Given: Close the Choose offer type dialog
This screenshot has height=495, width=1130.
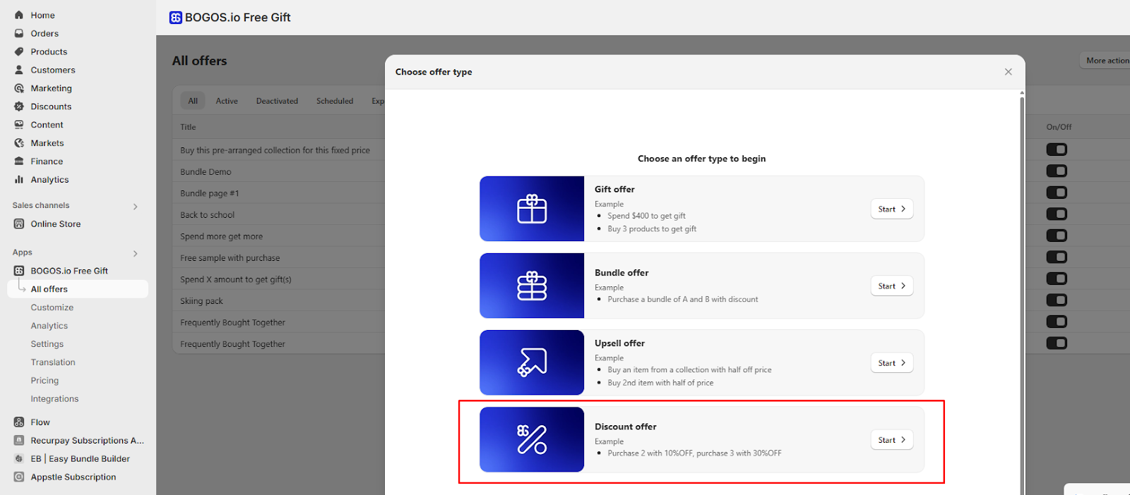Looking at the screenshot, I should [1008, 72].
